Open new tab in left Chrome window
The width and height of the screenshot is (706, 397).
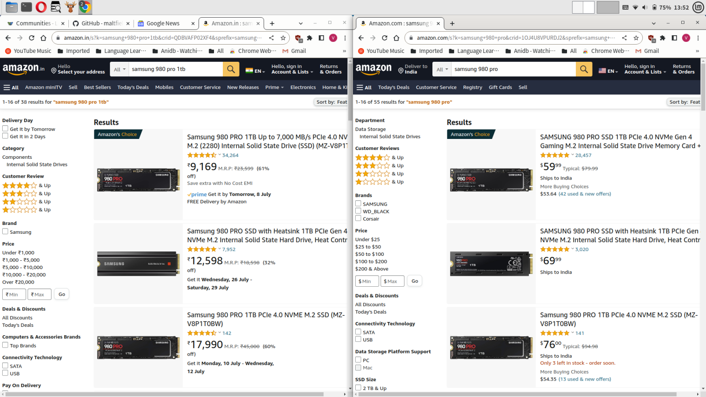coord(272,23)
